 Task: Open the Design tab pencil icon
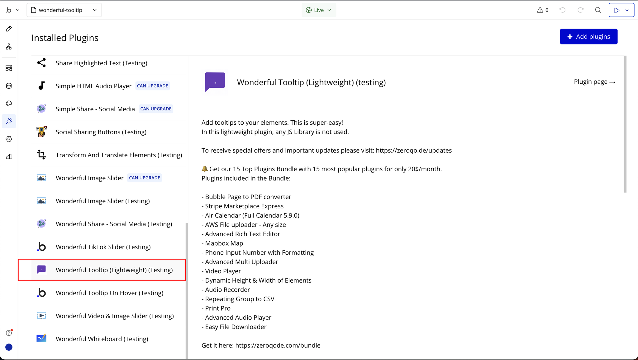(x=9, y=29)
